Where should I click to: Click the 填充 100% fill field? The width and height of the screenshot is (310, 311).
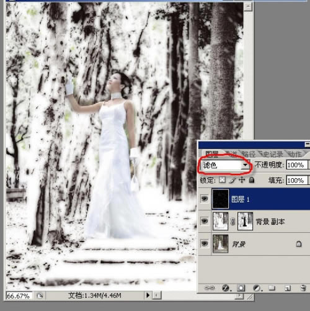click(x=296, y=181)
